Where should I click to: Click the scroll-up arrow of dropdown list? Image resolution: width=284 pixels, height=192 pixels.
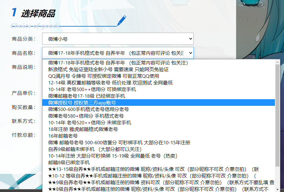(277, 62)
